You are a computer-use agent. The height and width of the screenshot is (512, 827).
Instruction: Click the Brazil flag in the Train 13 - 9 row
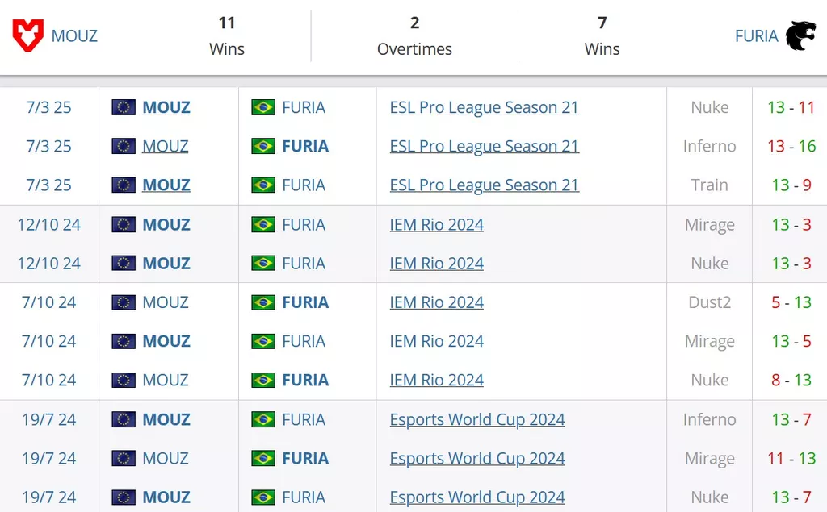pyautogui.click(x=263, y=185)
